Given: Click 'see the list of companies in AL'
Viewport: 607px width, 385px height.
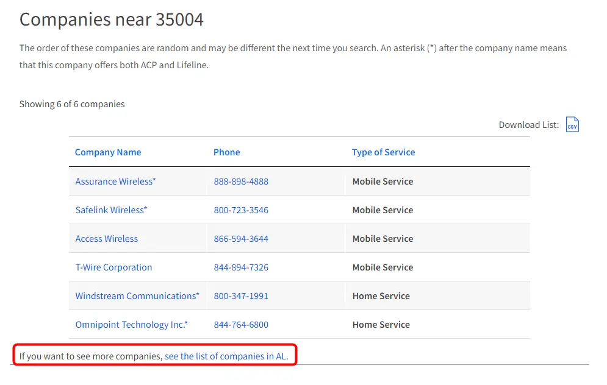Looking at the screenshot, I should (x=226, y=356).
